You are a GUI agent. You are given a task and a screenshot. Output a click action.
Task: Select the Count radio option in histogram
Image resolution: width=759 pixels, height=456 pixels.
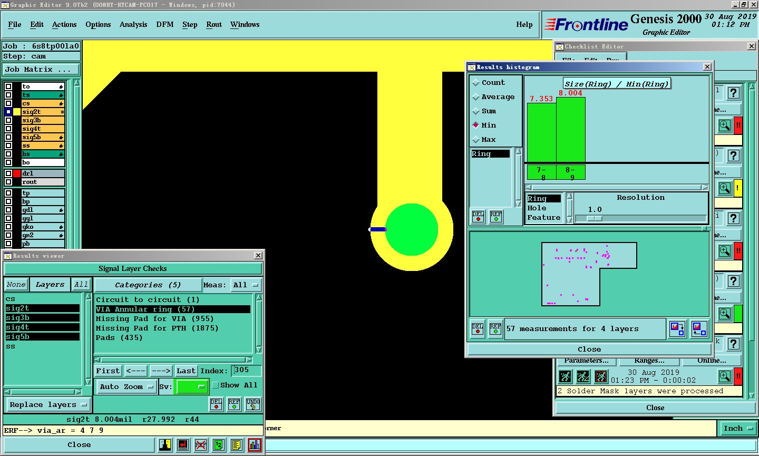click(476, 83)
